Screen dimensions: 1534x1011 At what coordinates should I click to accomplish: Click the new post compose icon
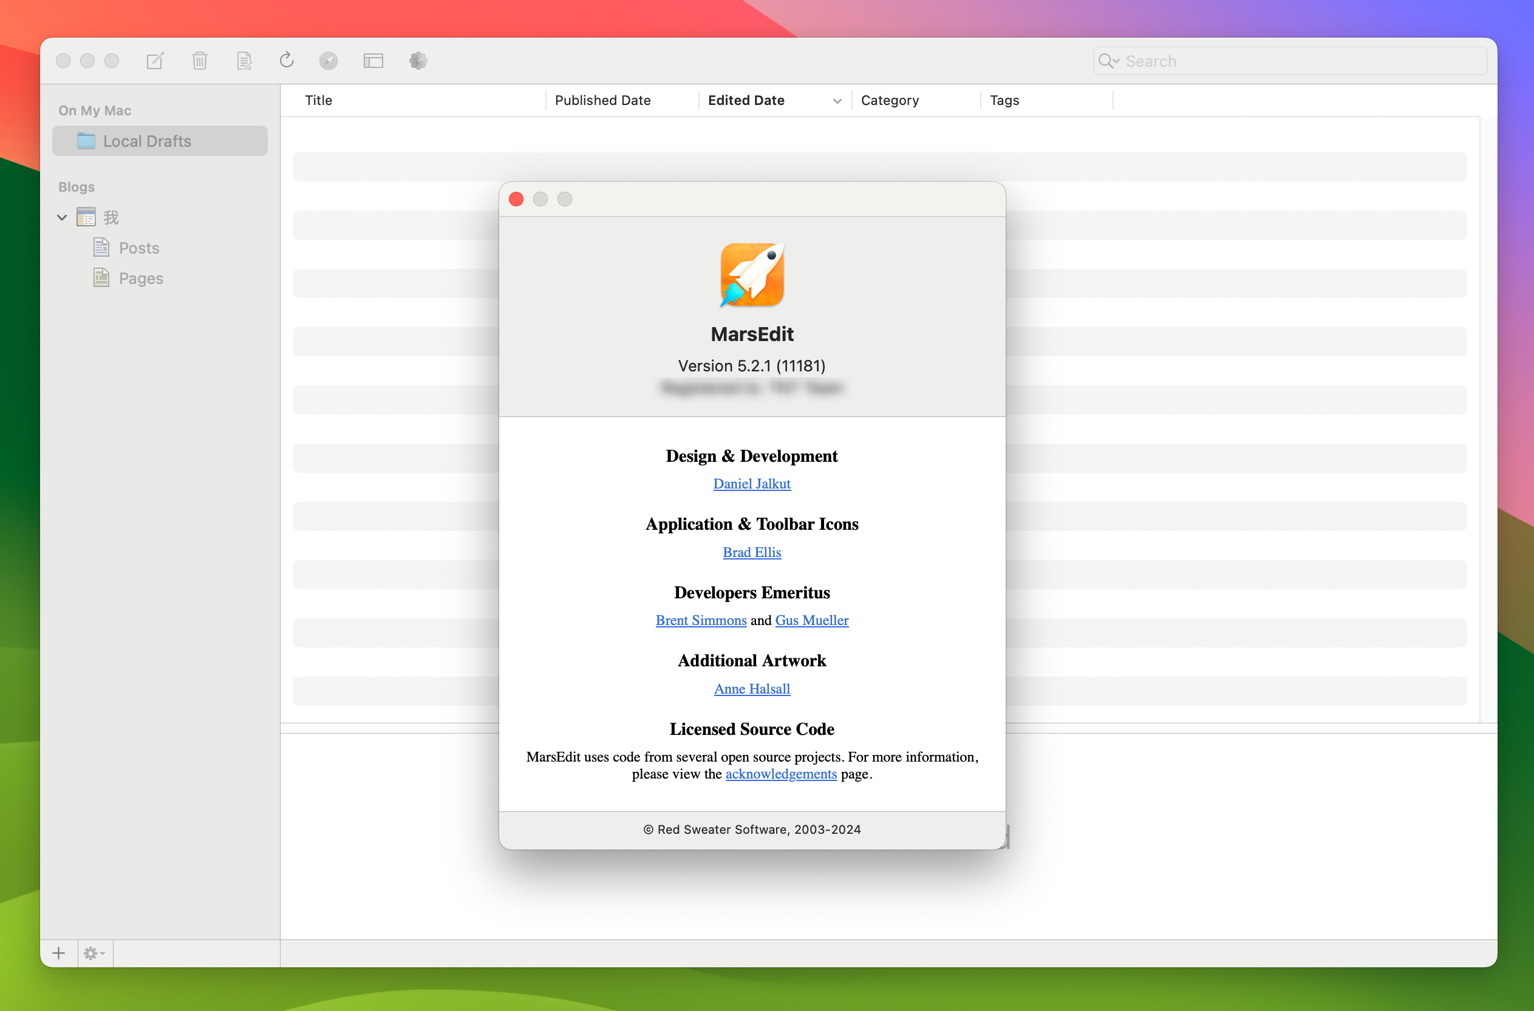click(x=157, y=60)
